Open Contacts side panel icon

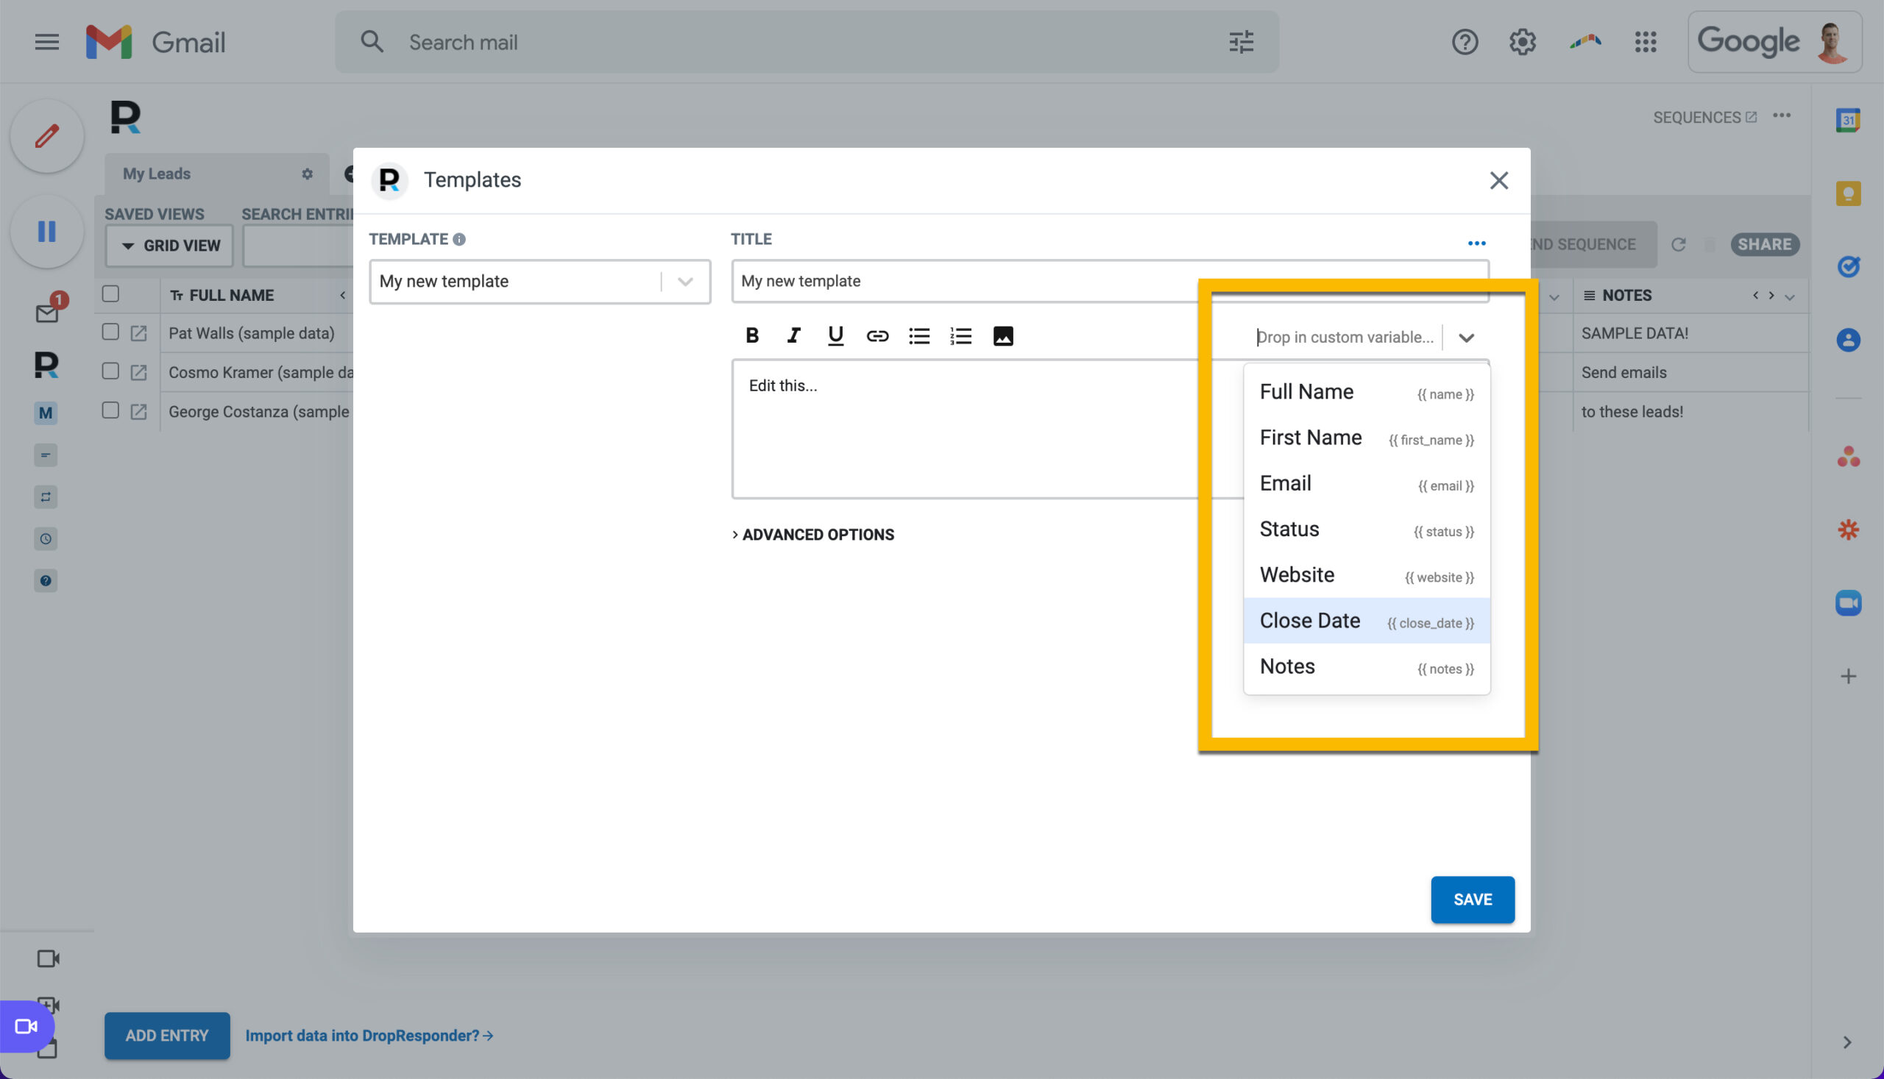pos(1848,339)
